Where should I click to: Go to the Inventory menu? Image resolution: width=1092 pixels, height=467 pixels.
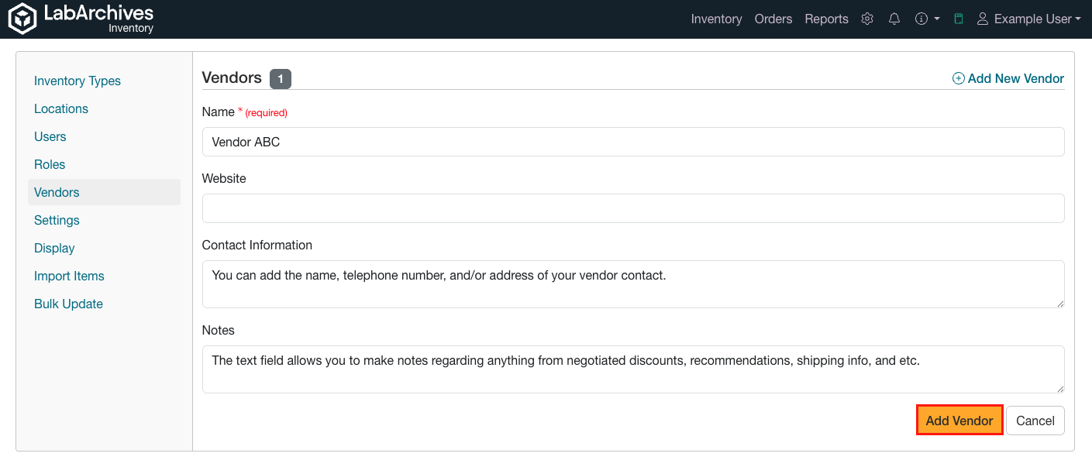click(x=716, y=18)
